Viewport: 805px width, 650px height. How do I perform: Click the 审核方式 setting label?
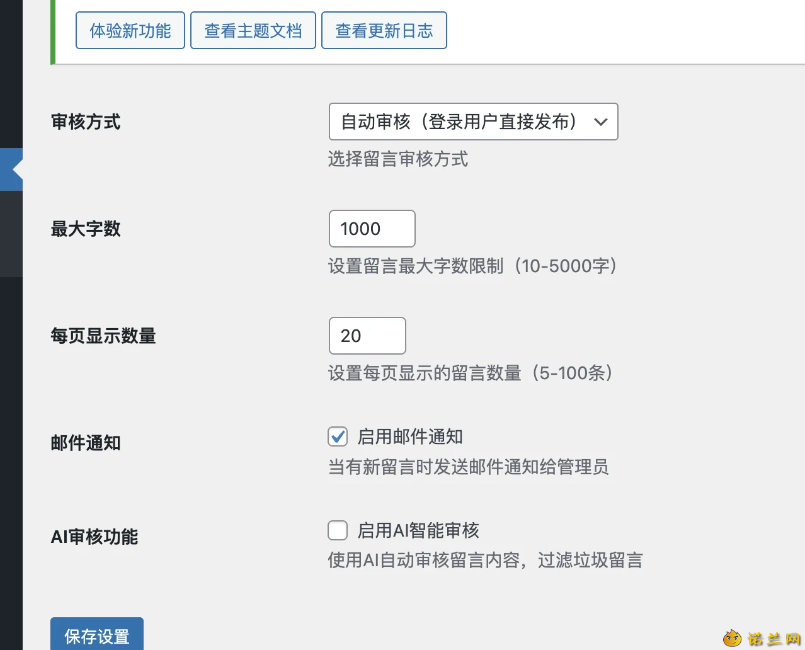(86, 122)
